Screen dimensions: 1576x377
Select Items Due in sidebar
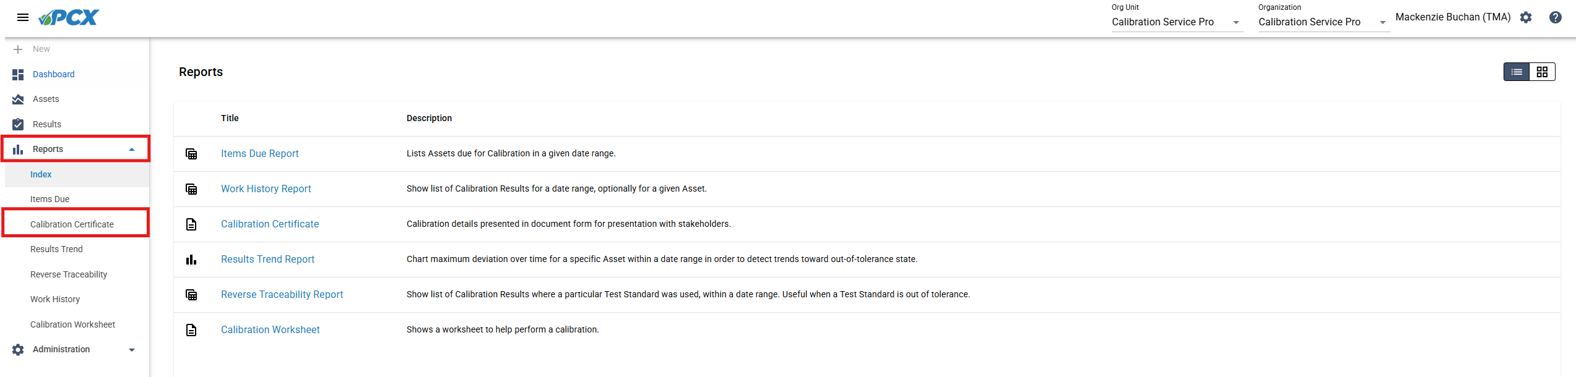50,199
